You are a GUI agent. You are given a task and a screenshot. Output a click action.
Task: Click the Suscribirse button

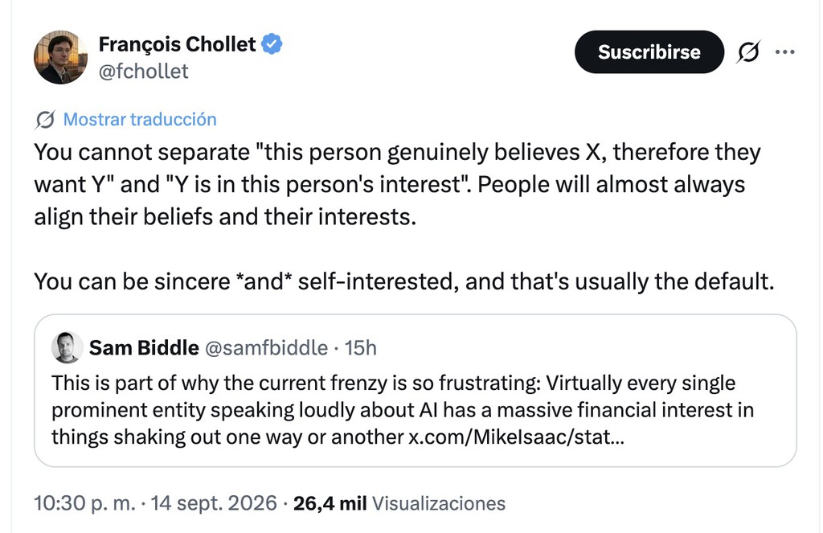pos(649,52)
